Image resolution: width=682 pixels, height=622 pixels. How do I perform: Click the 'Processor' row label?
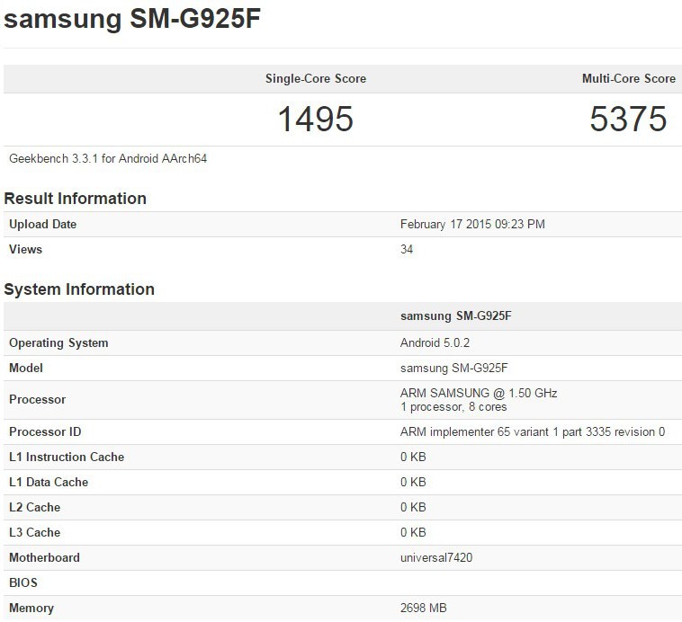(x=38, y=399)
